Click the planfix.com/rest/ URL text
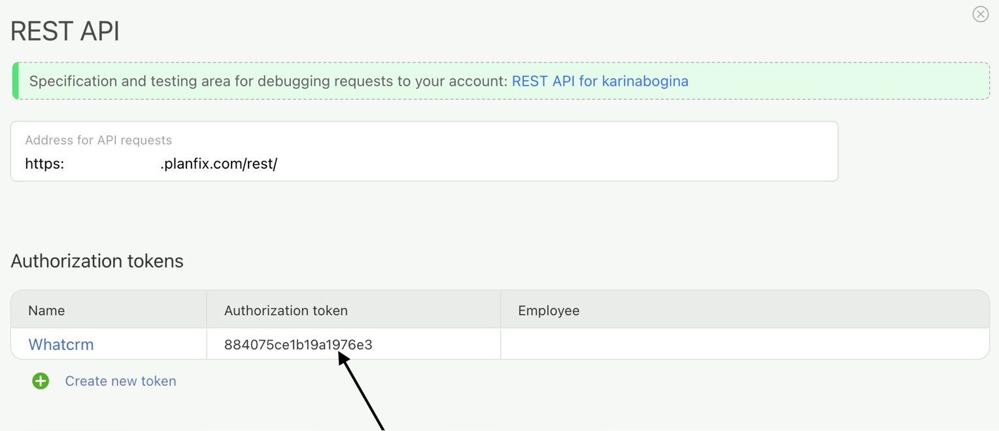 point(219,164)
